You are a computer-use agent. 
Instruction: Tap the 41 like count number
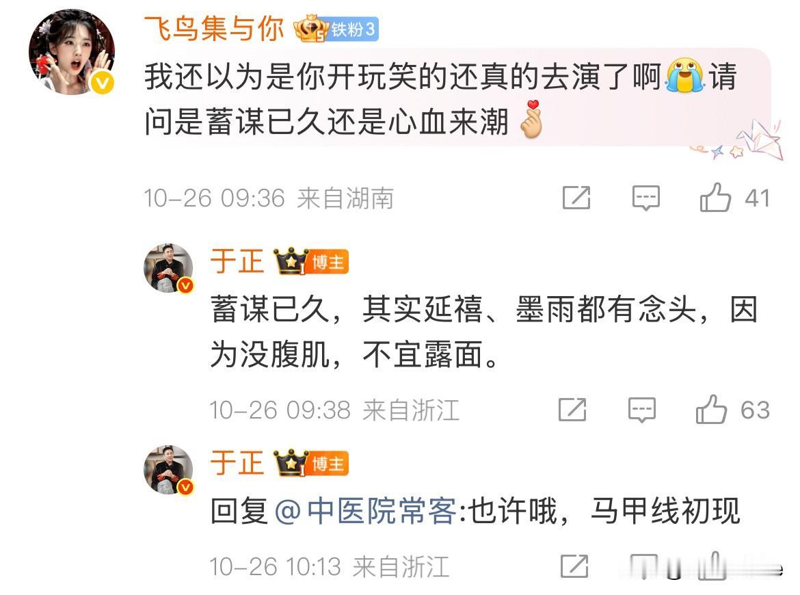(x=757, y=198)
